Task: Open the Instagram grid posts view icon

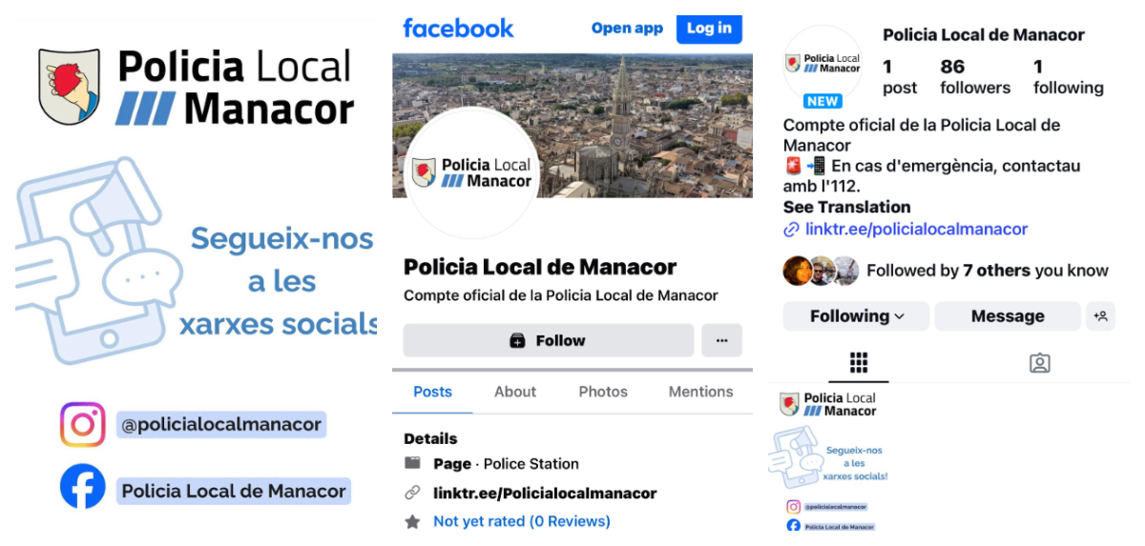Action: [x=858, y=362]
